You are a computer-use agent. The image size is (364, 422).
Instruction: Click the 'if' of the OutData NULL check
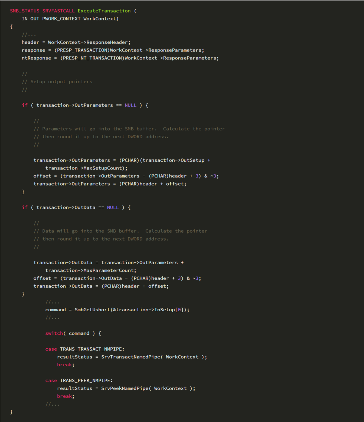coord(25,207)
